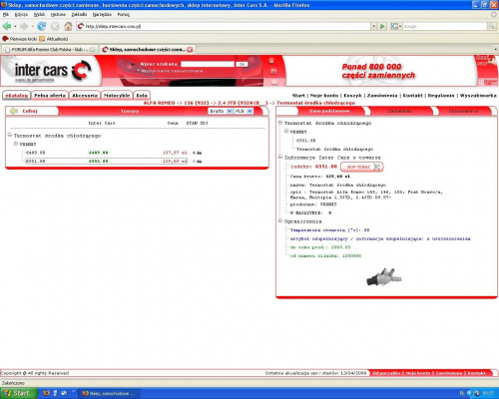Open the Edycja menu
This screenshot has height=399, width=499.
point(21,14)
